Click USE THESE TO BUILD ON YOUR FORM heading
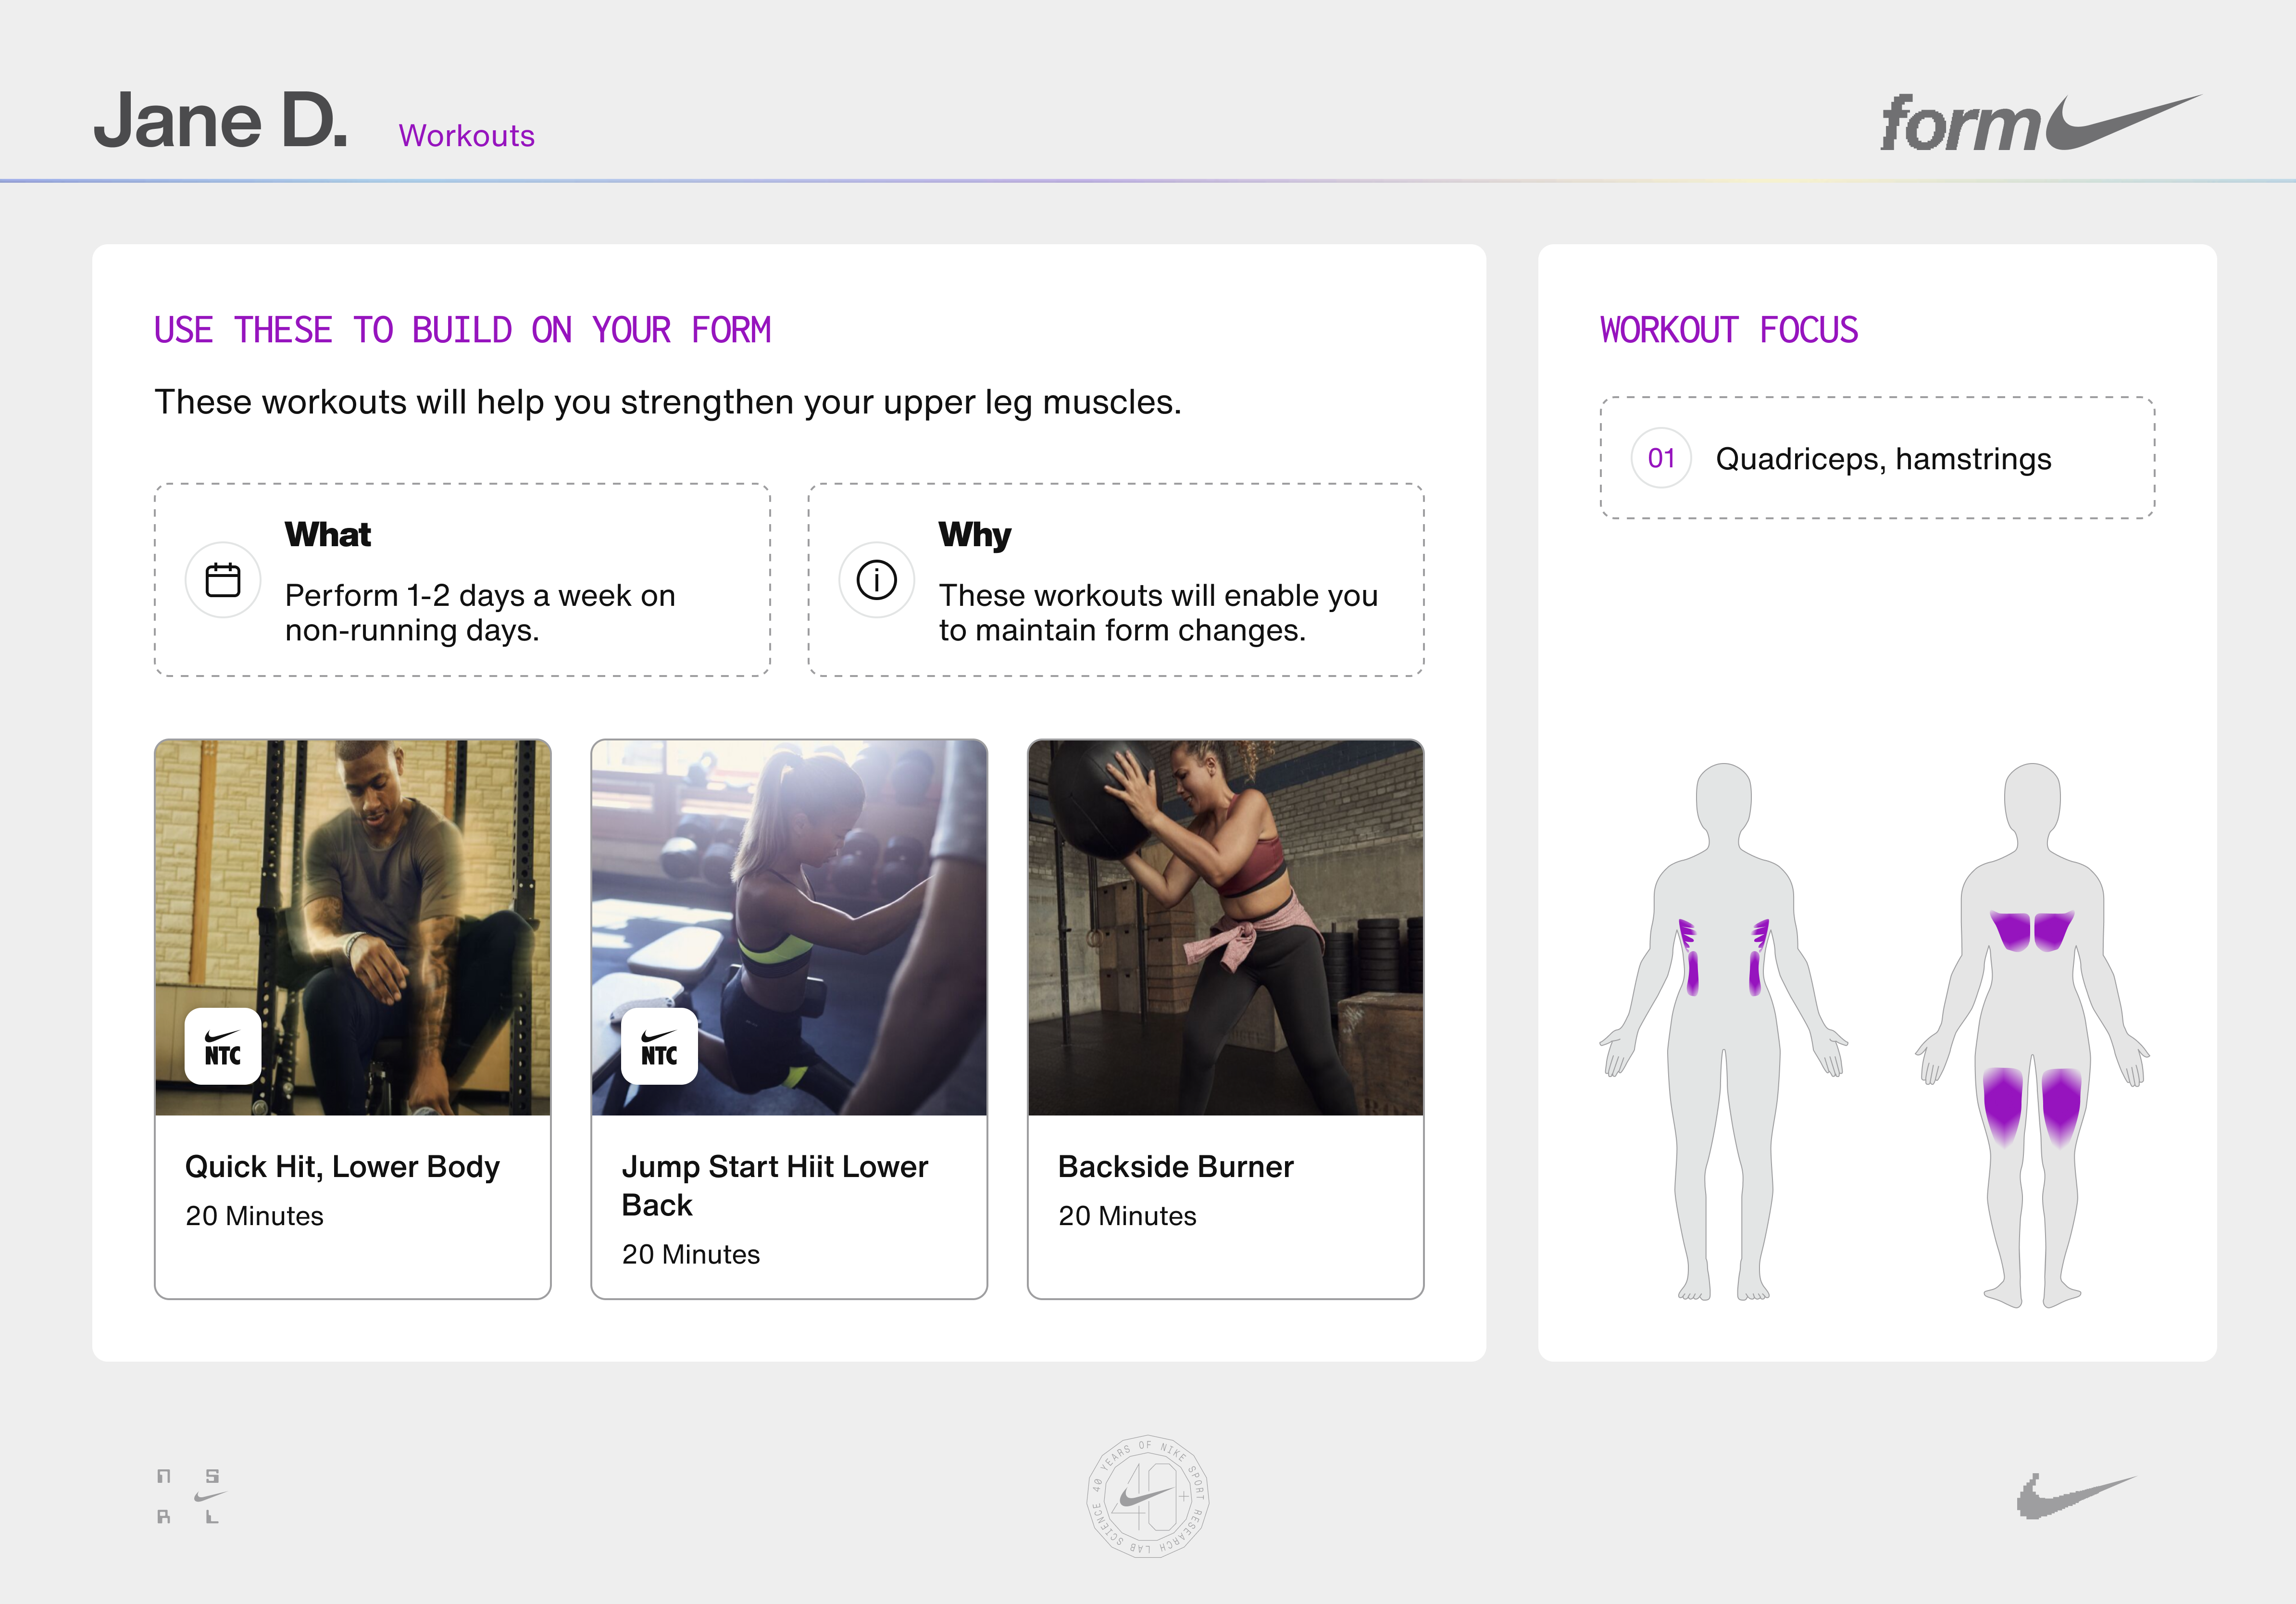 point(463,330)
